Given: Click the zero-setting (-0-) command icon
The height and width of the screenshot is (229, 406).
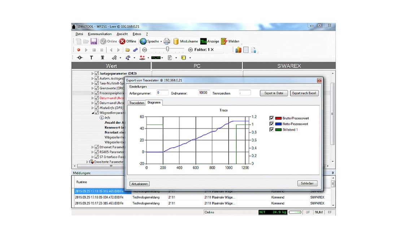Looking at the screenshot, I should pyautogui.click(x=80, y=58).
